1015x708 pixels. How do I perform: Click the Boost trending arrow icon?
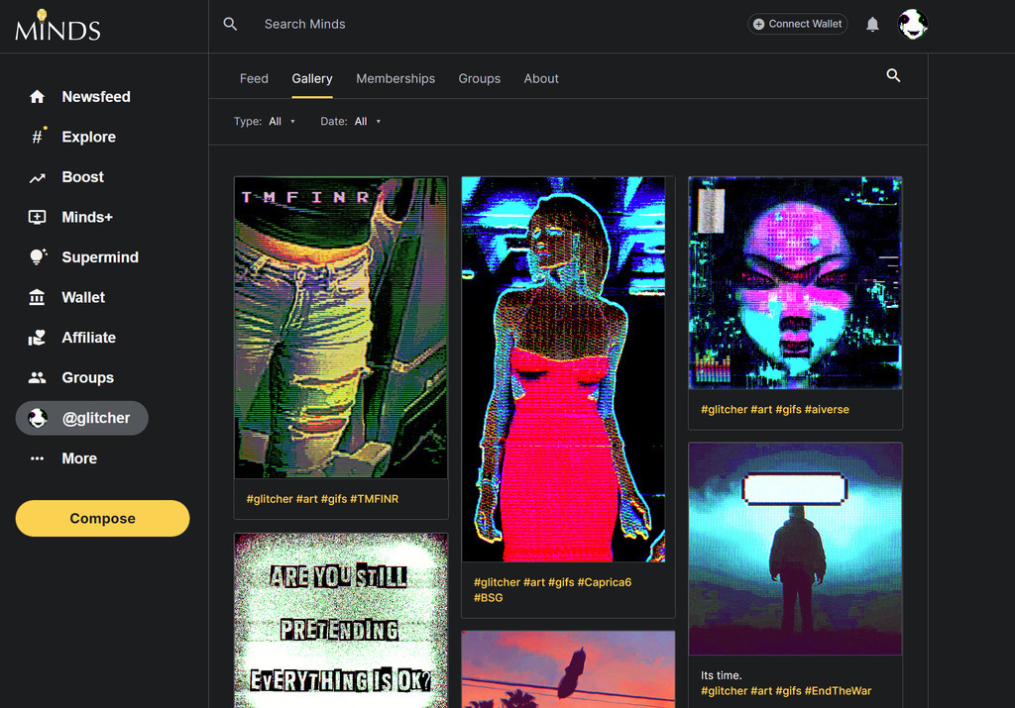37,178
